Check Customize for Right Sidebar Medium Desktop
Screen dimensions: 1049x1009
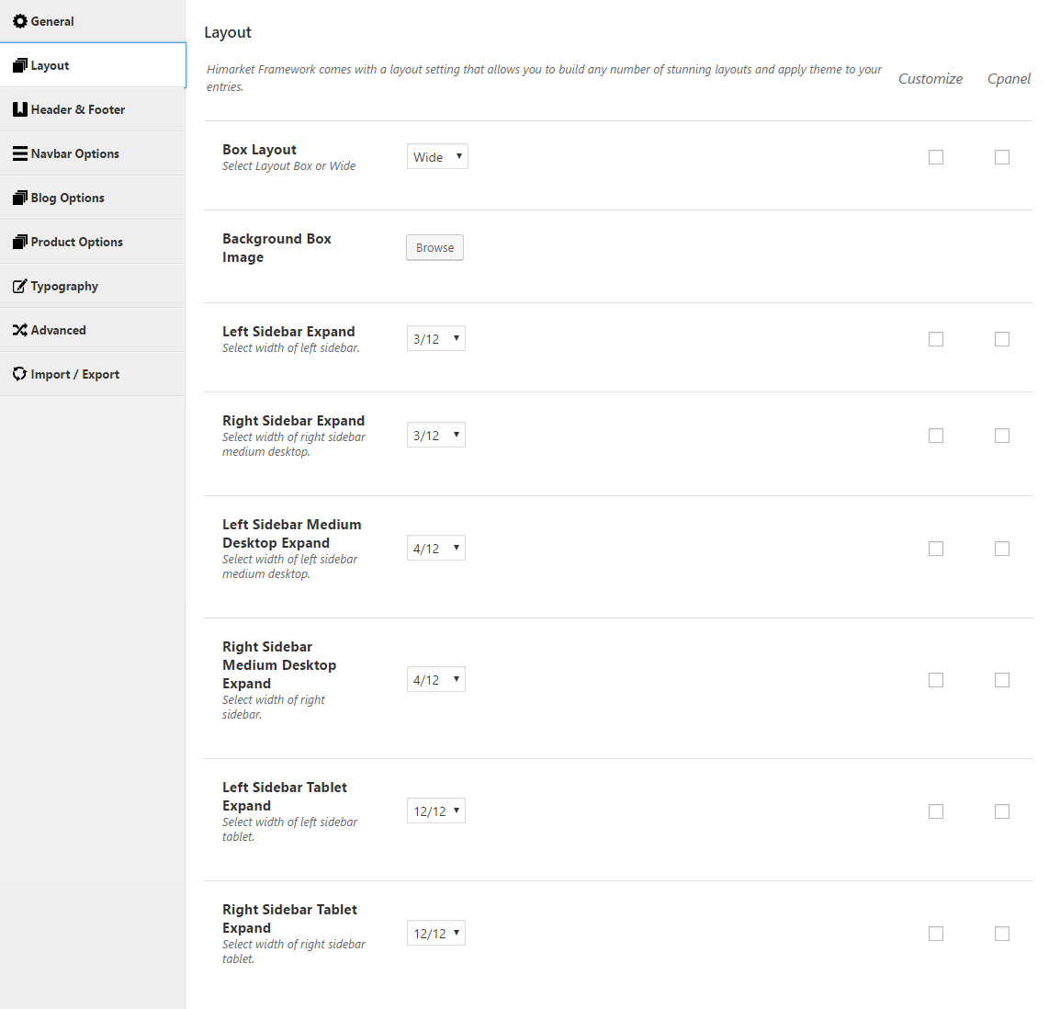(936, 680)
